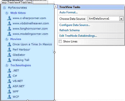Screen dimensions: 125x101
Task: Select the asp:TreeView#TreeView1 tag label
Action: 17,2
